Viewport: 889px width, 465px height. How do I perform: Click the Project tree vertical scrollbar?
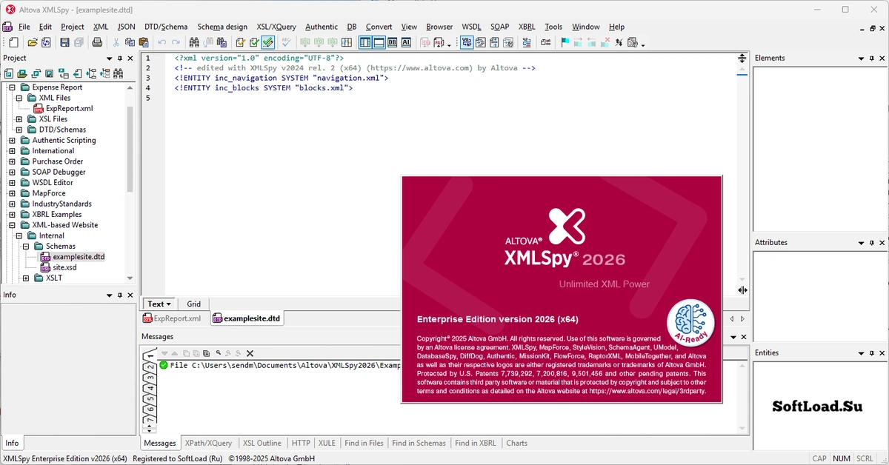130,148
